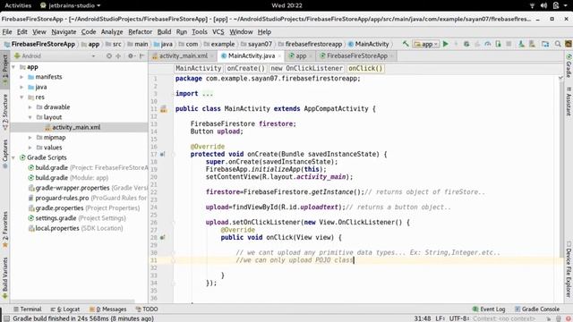The image size is (573, 322).
Task: Click the run configuration app dropdown
Action: 426,44
